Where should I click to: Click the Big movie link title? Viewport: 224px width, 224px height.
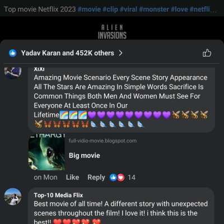(85, 156)
